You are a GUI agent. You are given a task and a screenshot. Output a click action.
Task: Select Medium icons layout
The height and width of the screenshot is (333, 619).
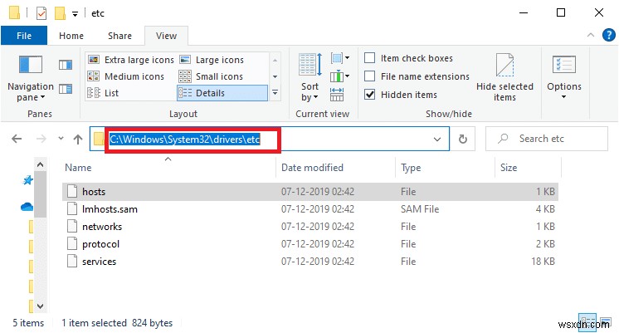[x=126, y=76]
